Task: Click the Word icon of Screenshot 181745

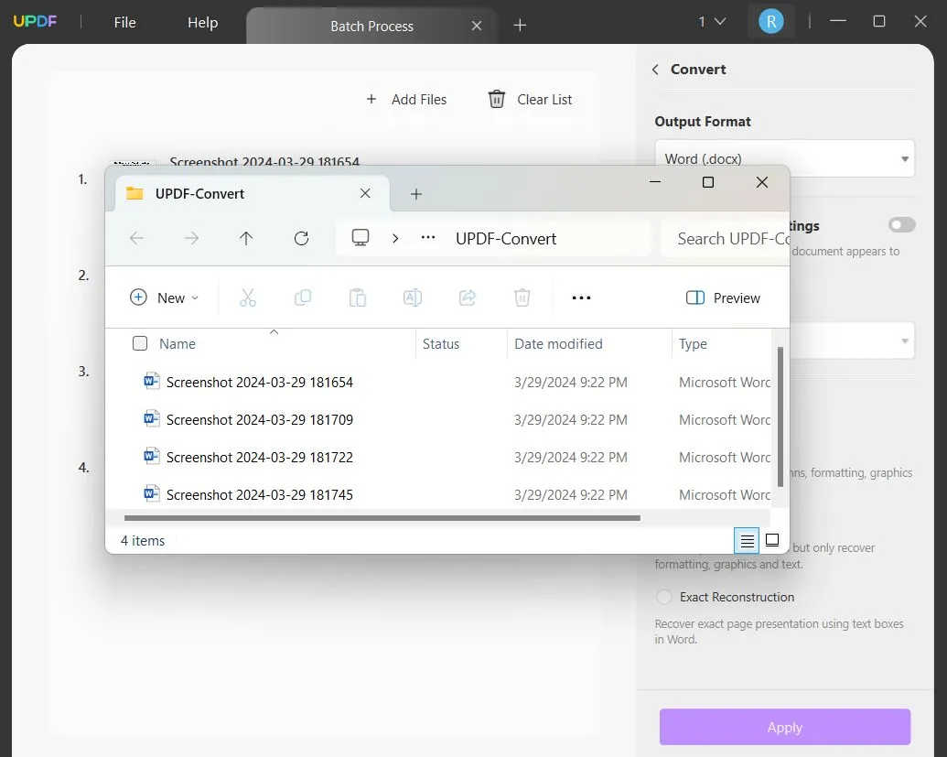Action: [152, 493]
